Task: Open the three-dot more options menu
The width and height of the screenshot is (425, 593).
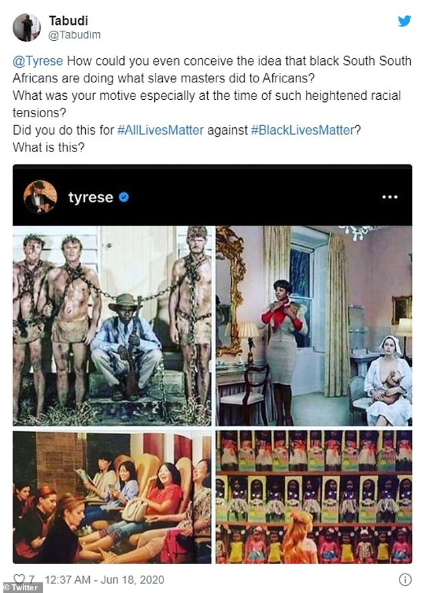Action: tap(389, 197)
